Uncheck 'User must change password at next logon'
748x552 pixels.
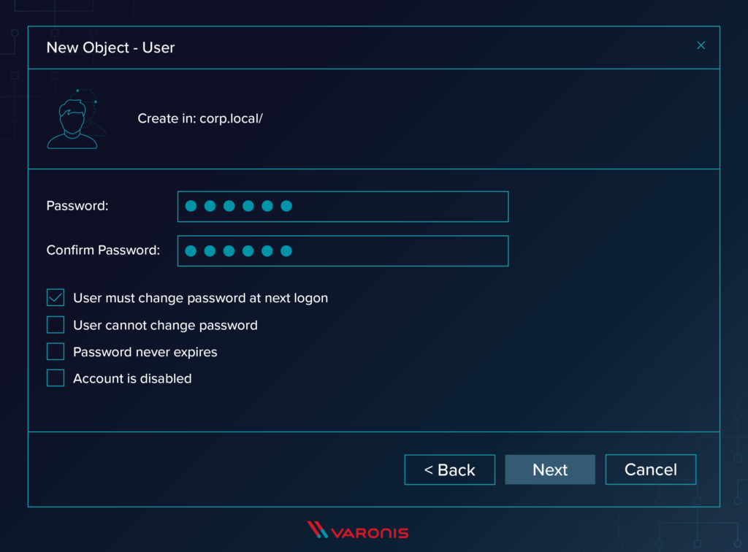pyautogui.click(x=55, y=297)
